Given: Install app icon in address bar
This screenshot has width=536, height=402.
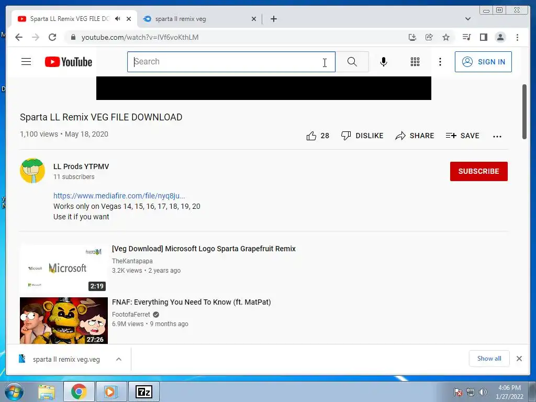Looking at the screenshot, I should click(x=412, y=37).
